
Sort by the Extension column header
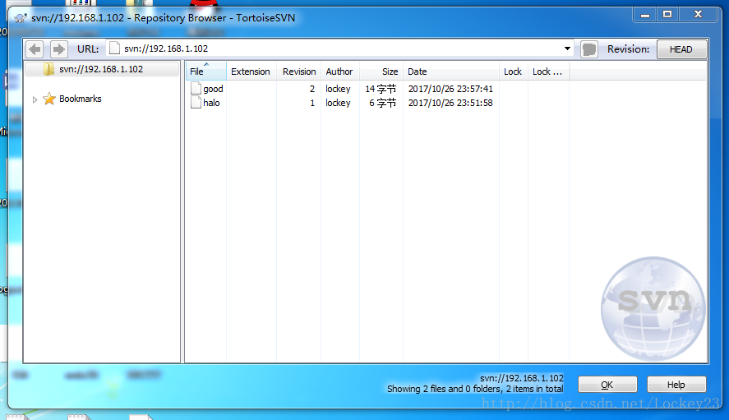251,72
